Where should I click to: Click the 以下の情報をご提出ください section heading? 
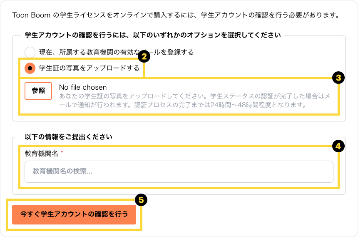coord(68,137)
